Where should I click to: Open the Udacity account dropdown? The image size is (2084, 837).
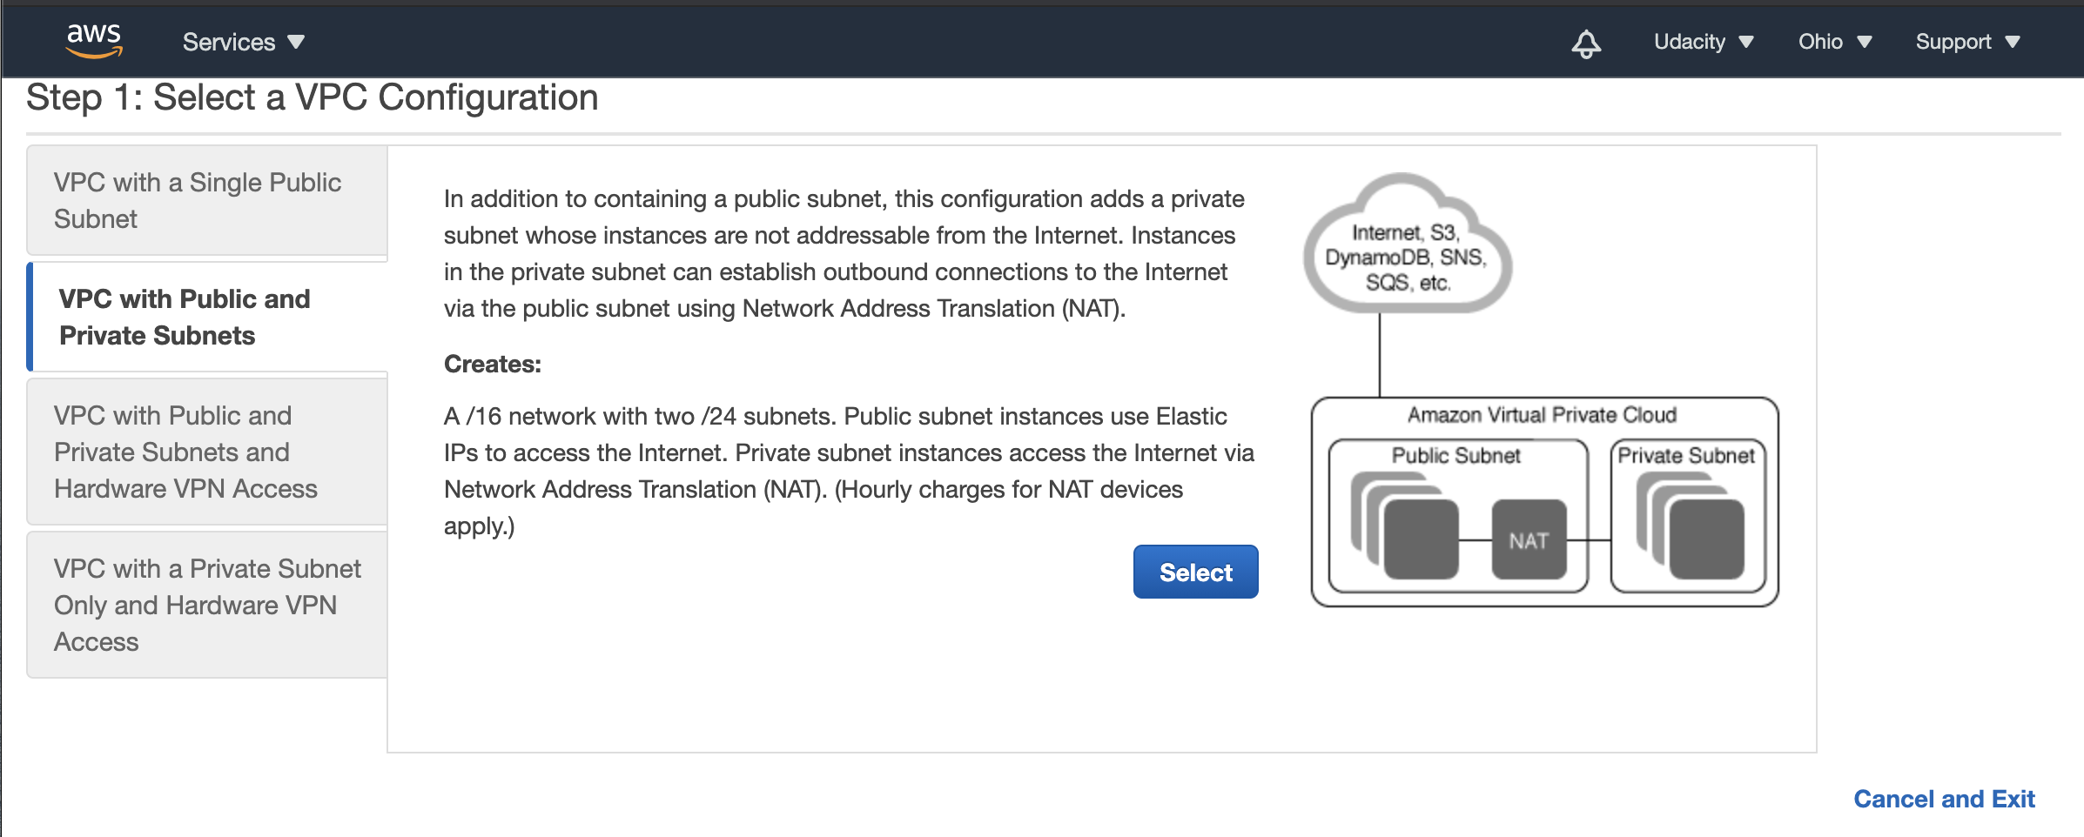[x=1703, y=42]
